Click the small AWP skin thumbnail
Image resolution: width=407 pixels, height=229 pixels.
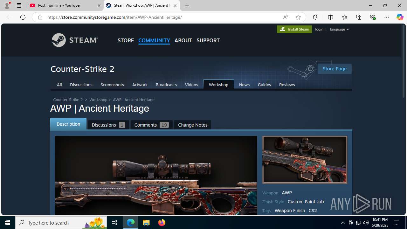(305, 160)
